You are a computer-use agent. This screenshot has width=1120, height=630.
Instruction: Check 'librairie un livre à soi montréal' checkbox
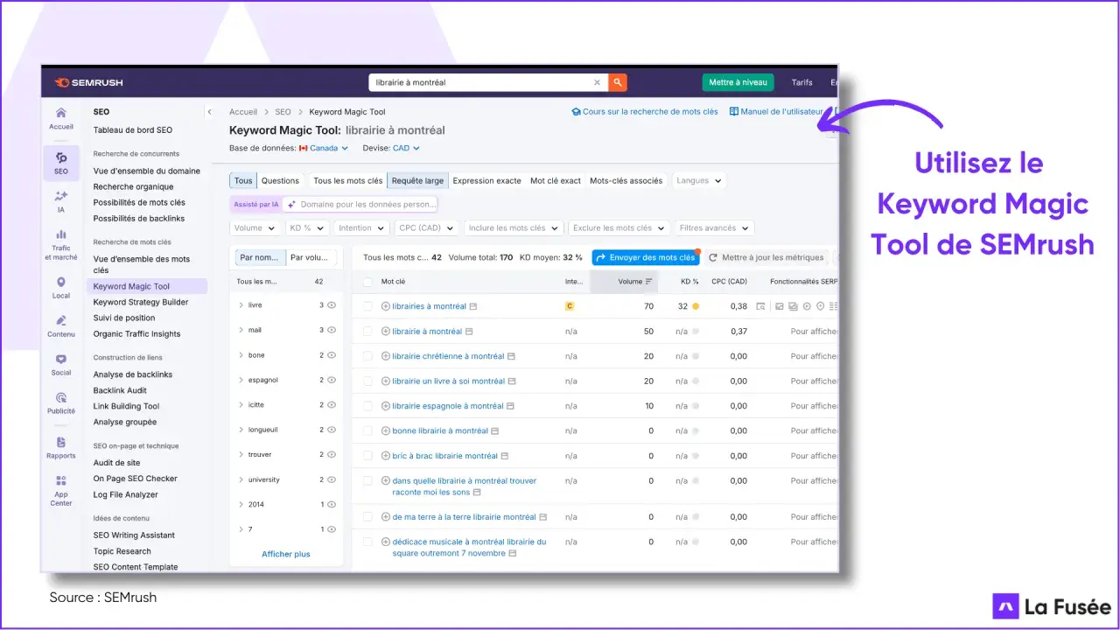click(x=367, y=381)
